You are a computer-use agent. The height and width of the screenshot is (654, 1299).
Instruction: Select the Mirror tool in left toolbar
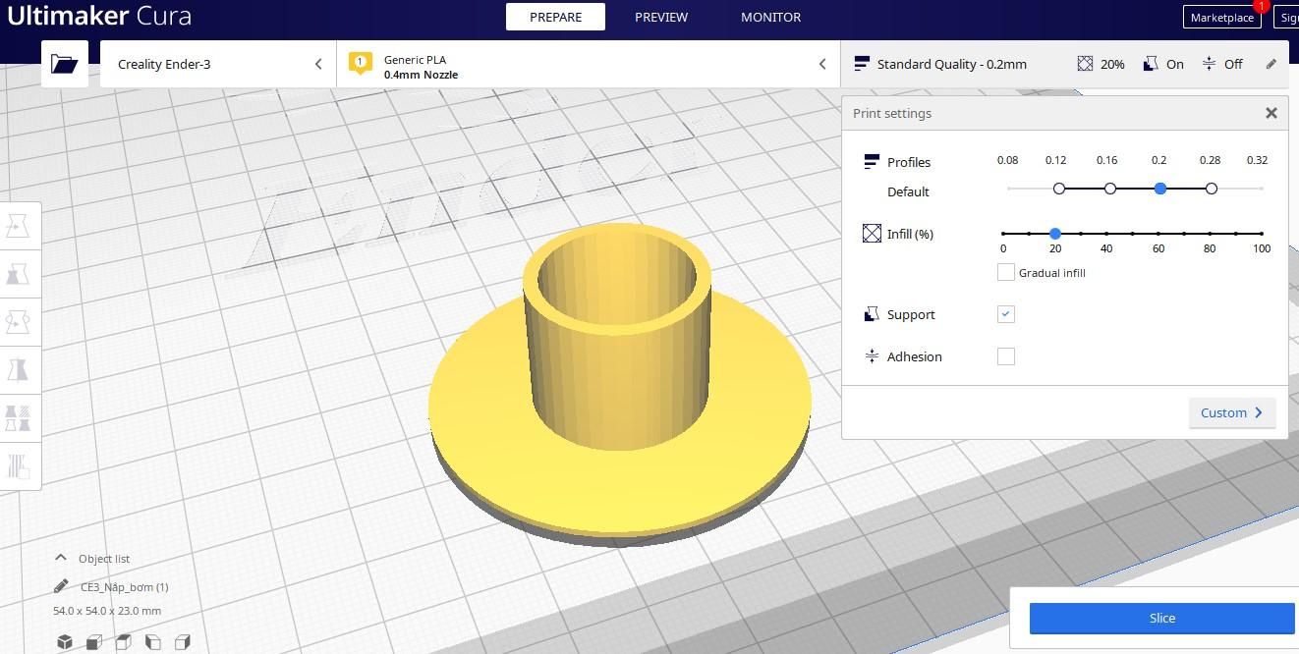19,369
